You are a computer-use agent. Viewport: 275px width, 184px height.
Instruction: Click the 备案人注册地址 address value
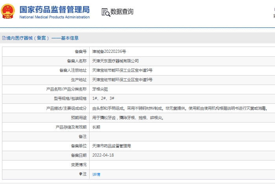pos(122,70)
